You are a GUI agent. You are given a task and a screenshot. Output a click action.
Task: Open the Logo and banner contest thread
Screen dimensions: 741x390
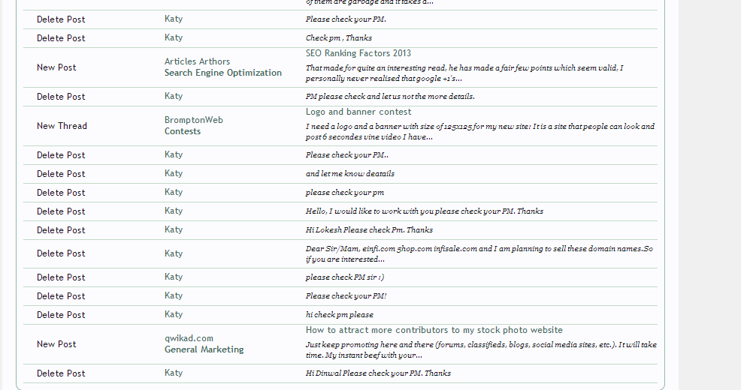tap(358, 112)
